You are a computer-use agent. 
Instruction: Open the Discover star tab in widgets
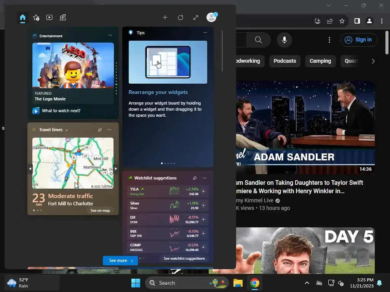pyautogui.click(x=36, y=17)
